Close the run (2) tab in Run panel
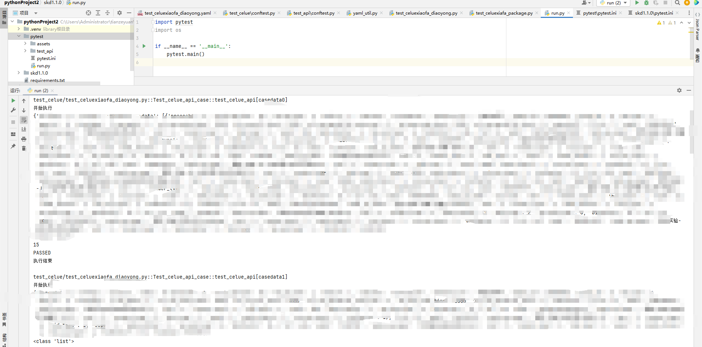The height and width of the screenshot is (347, 702). point(52,91)
